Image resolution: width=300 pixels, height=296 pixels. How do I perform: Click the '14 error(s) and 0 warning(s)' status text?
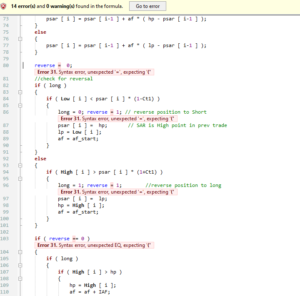pos(67,6)
